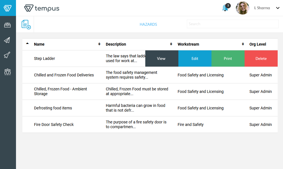Sort the table by Name column

click(99, 44)
